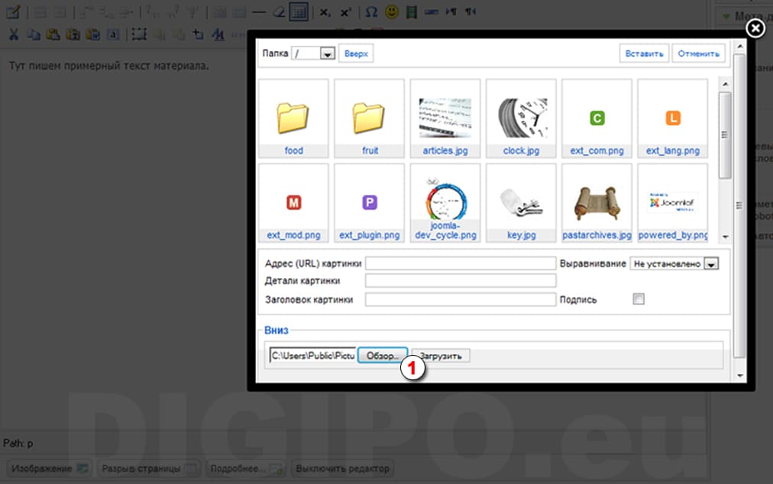Toggle the Подпись checkbox
Viewport: 773px width, 484px height.
pos(639,299)
